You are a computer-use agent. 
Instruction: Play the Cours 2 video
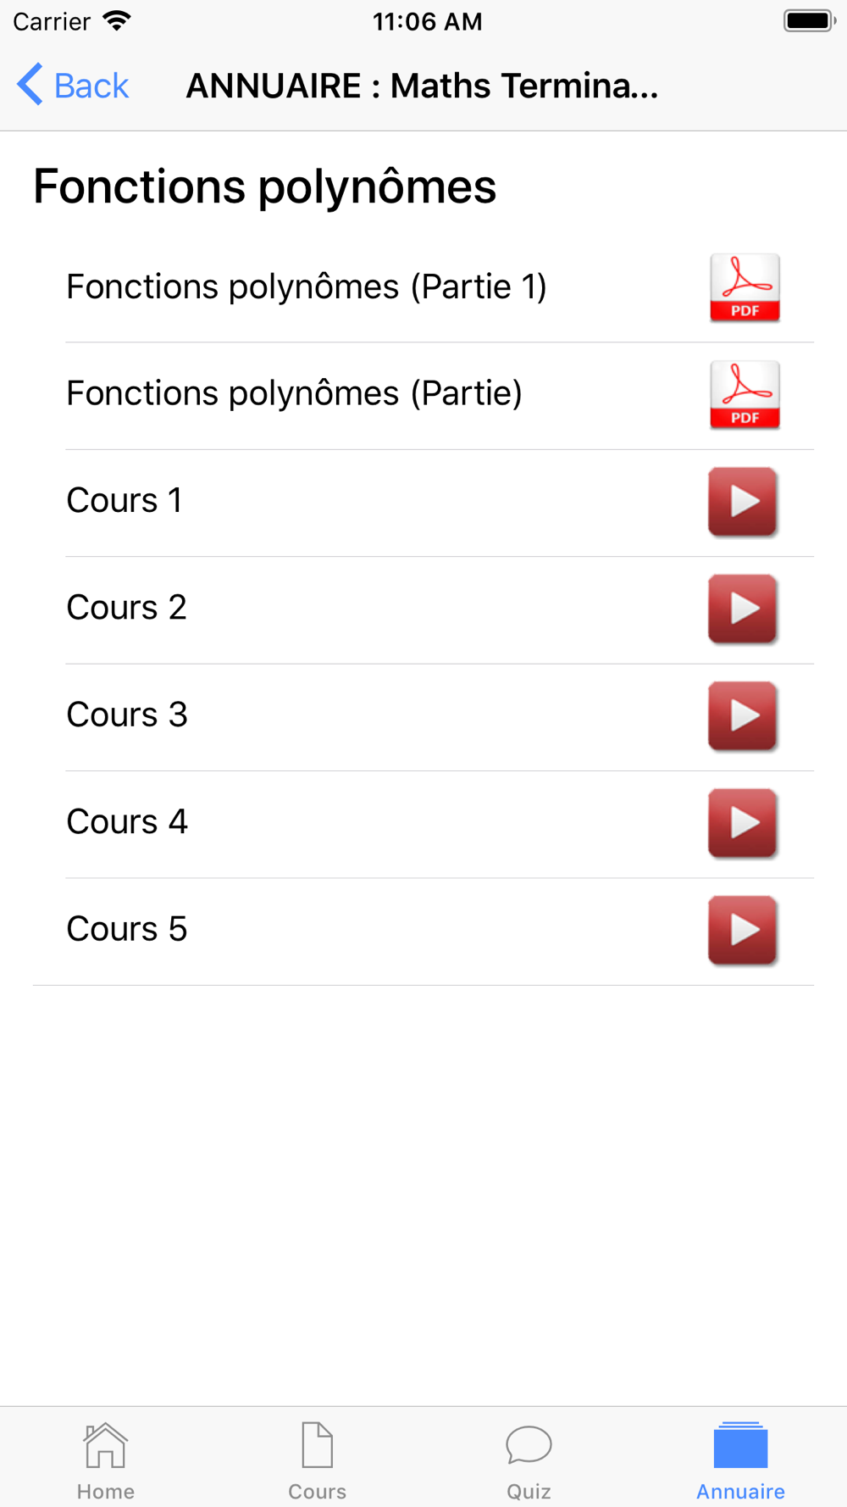[x=743, y=609]
